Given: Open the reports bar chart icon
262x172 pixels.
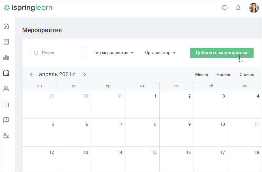Looking at the screenshot, I should click(6, 57).
